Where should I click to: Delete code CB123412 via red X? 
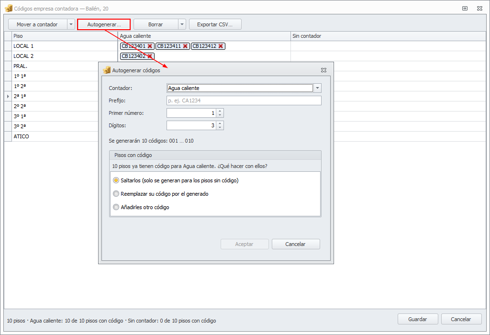[x=221, y=46]
